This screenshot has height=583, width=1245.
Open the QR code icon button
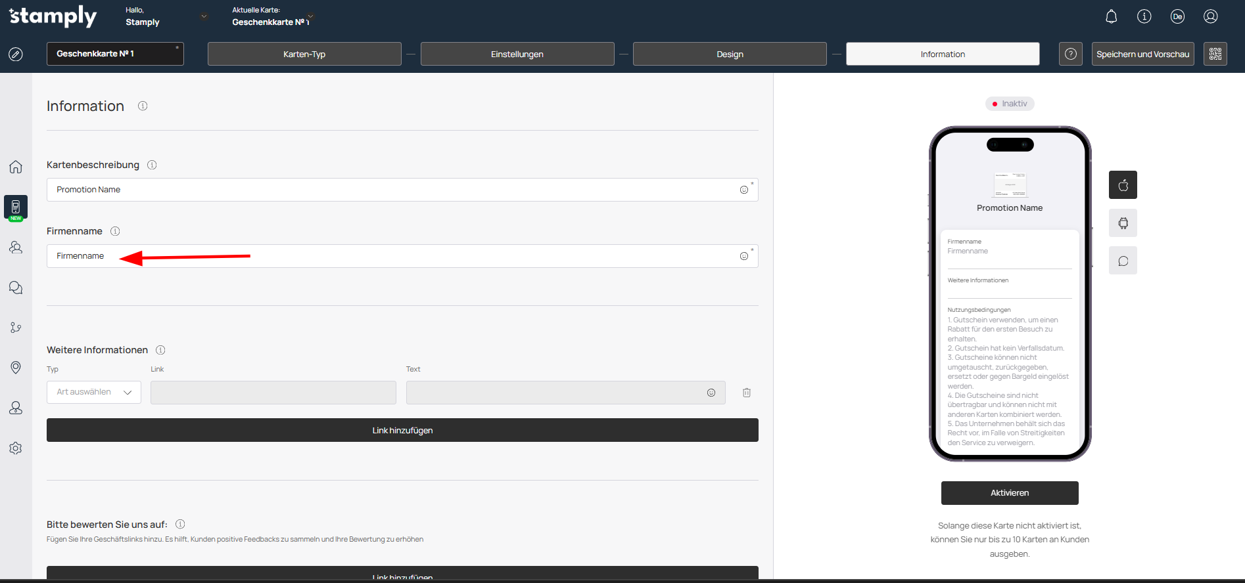click(1215, 54)
